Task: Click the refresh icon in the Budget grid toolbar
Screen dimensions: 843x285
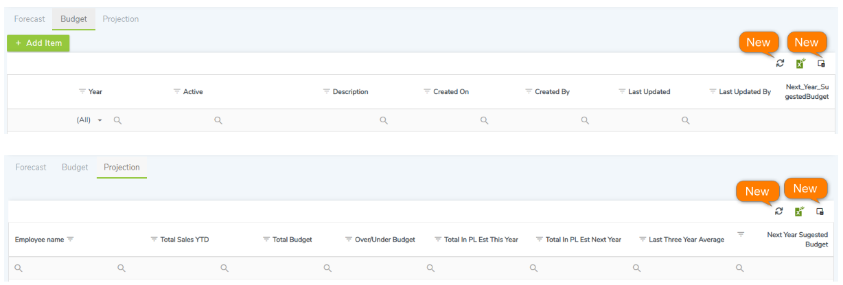Action: 780,63
